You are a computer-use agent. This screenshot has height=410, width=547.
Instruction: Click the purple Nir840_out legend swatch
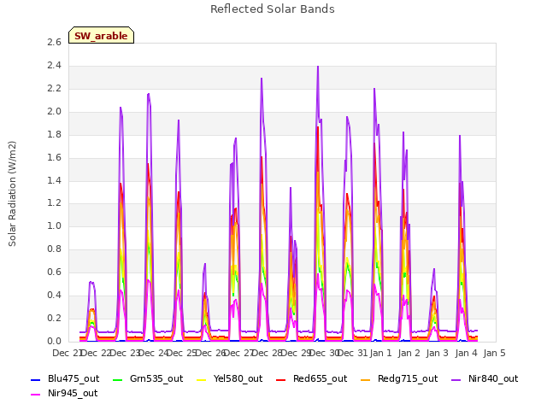tap(456, 379)
